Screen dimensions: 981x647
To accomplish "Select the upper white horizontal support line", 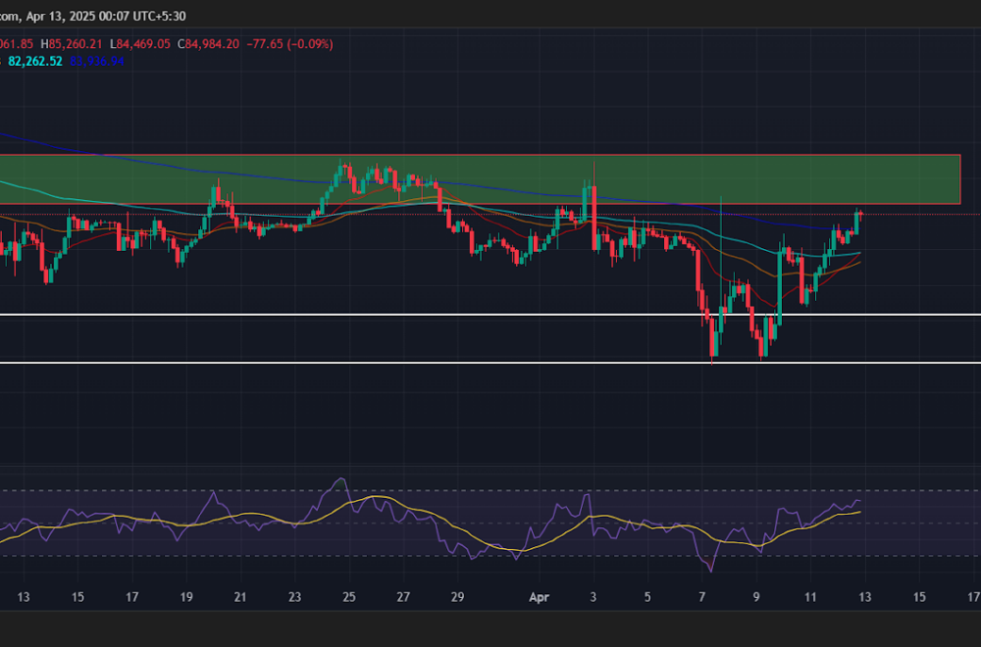I will (490, 315).
